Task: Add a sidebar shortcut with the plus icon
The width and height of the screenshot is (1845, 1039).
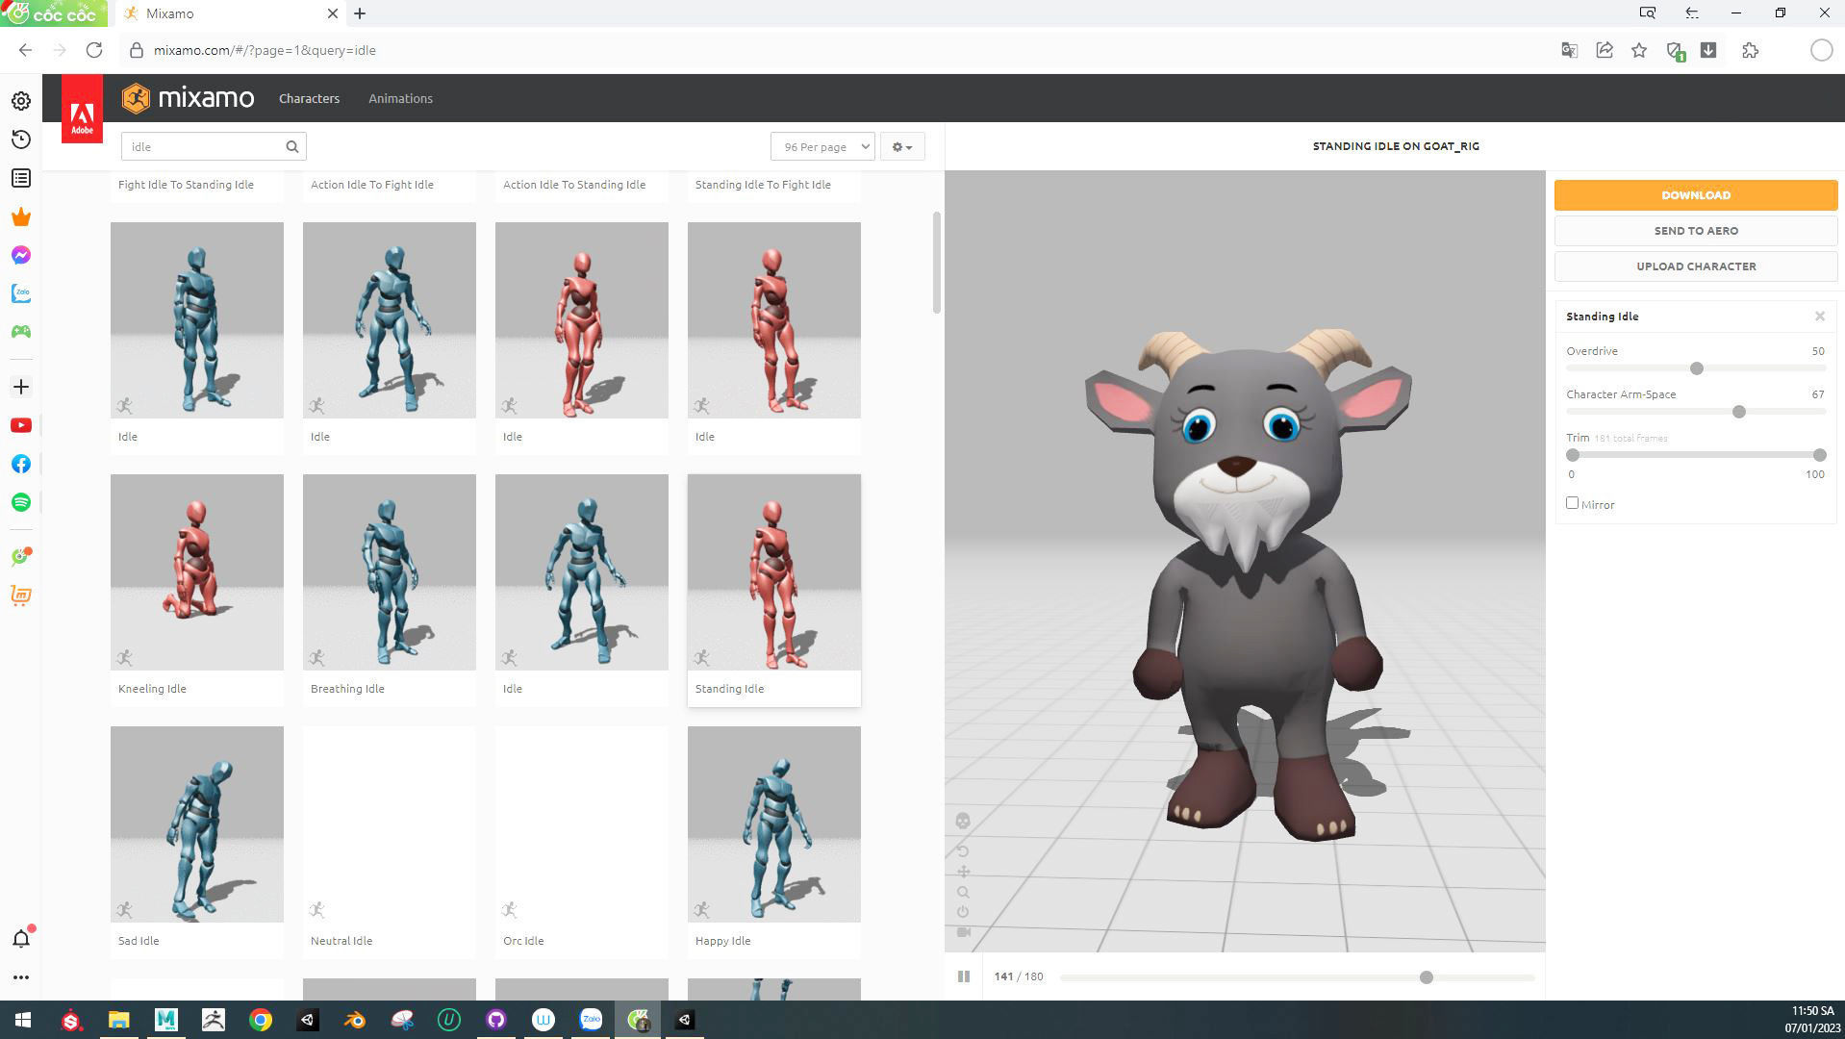Action: click(21, 387)
